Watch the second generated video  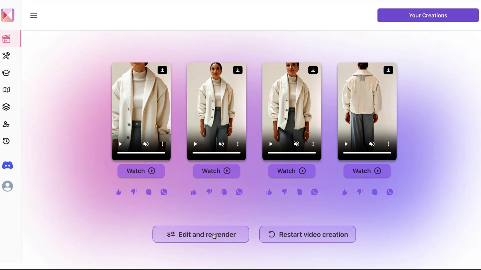point(216,171)
